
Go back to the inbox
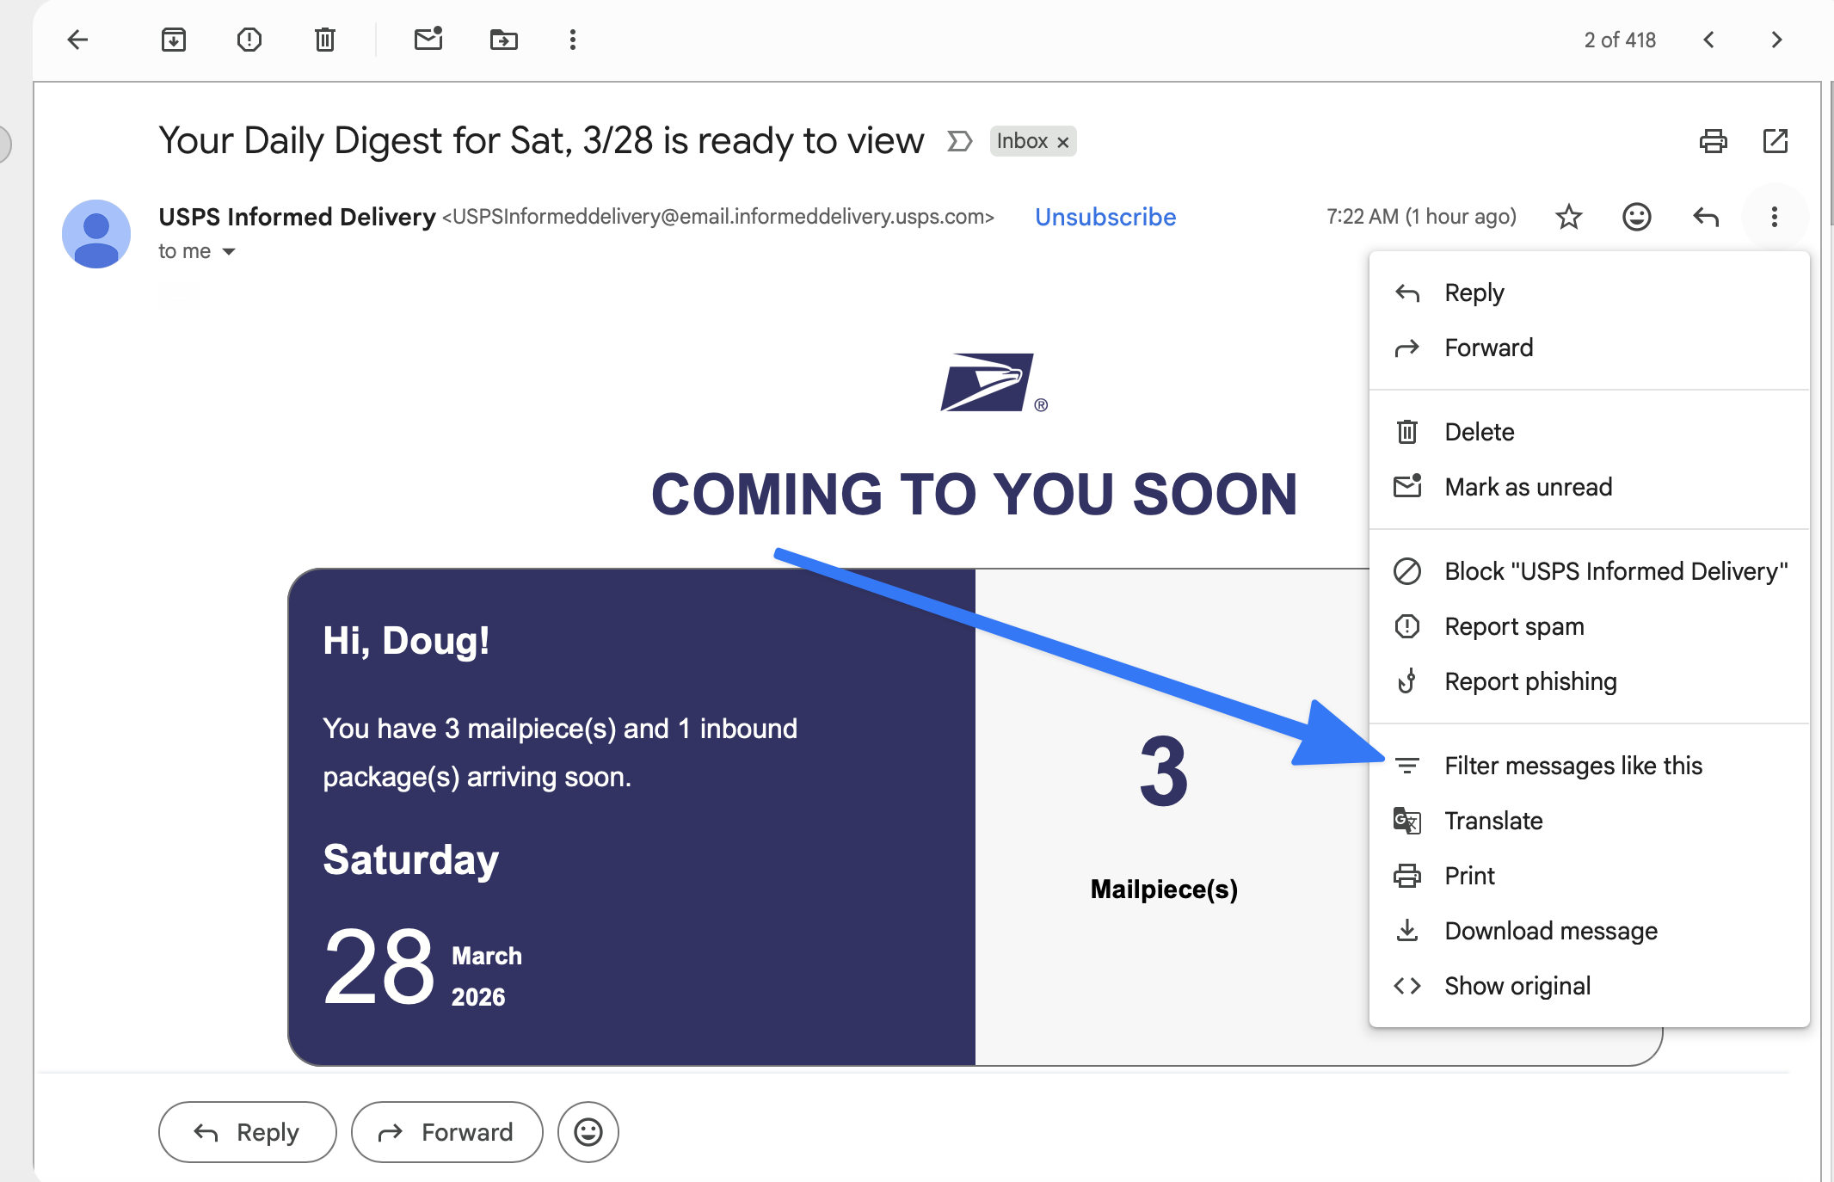point(78,40)
